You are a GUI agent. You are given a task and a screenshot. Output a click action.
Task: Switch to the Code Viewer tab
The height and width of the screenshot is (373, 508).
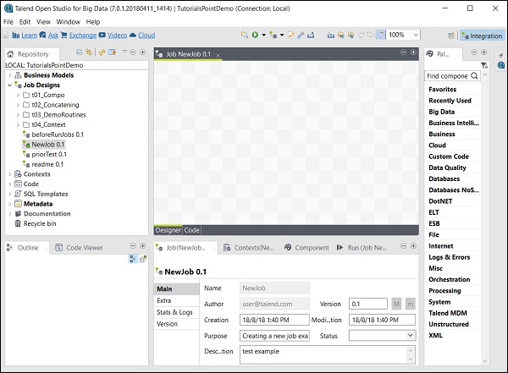coord(84,248)
